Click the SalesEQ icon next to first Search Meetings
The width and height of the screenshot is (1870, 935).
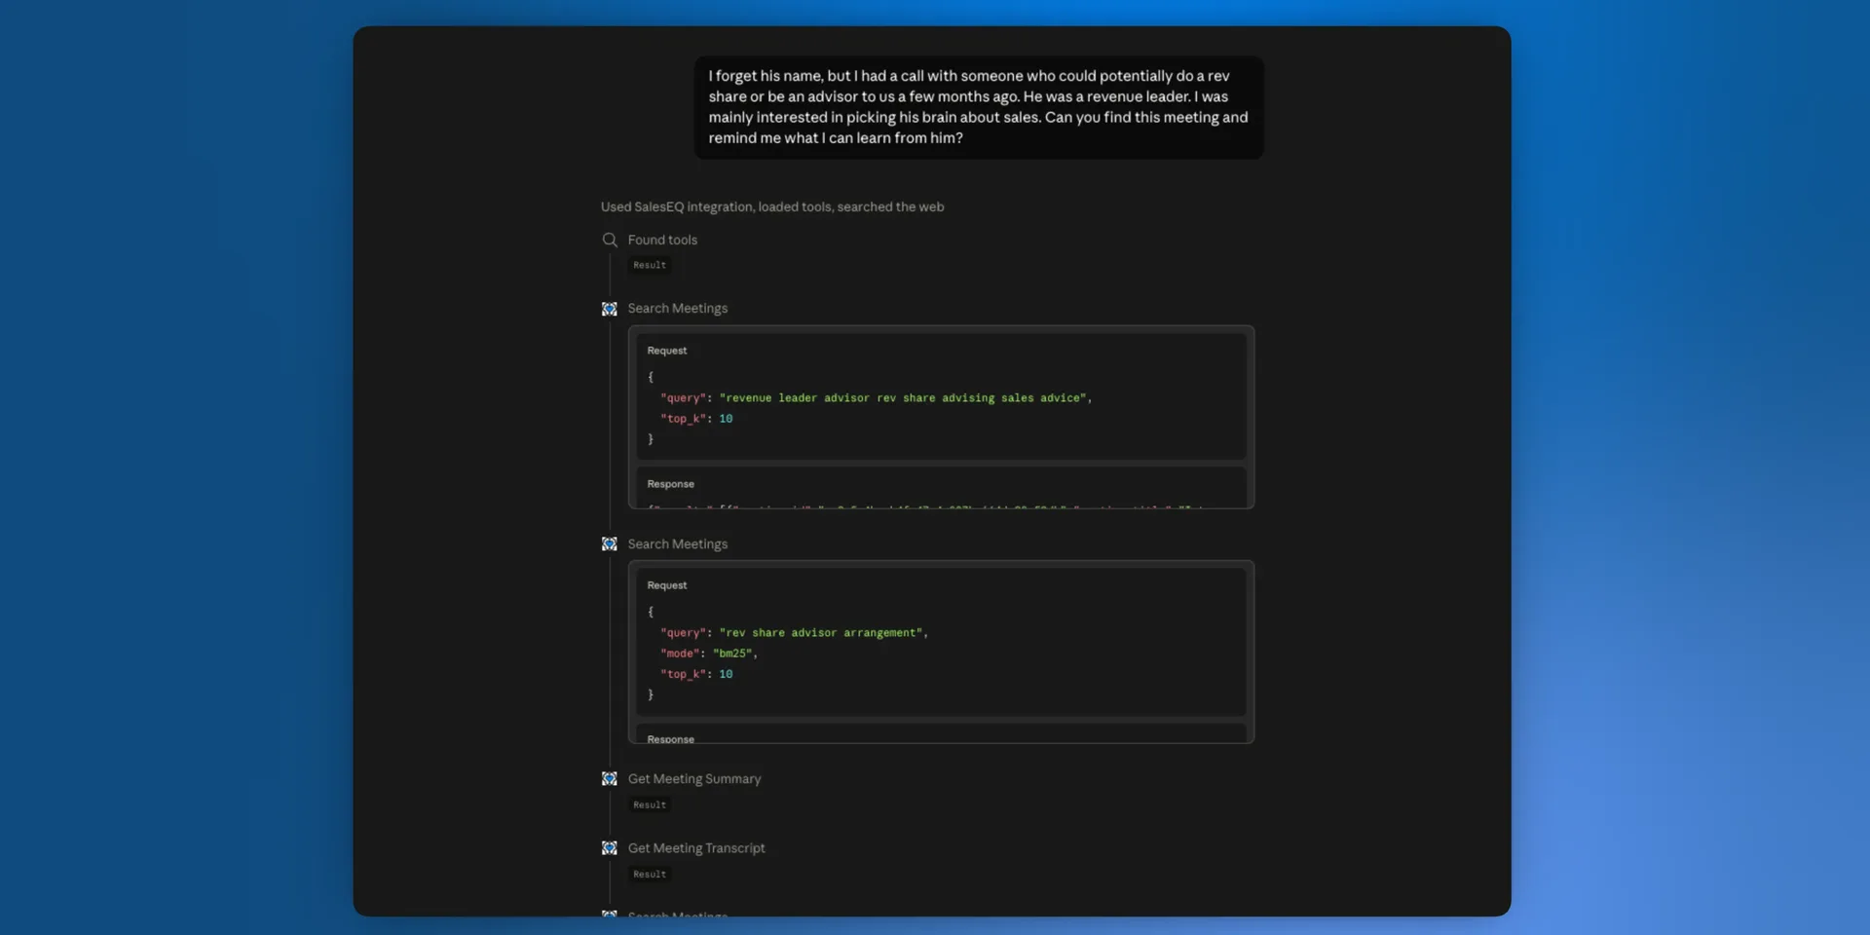coord(610,309)
